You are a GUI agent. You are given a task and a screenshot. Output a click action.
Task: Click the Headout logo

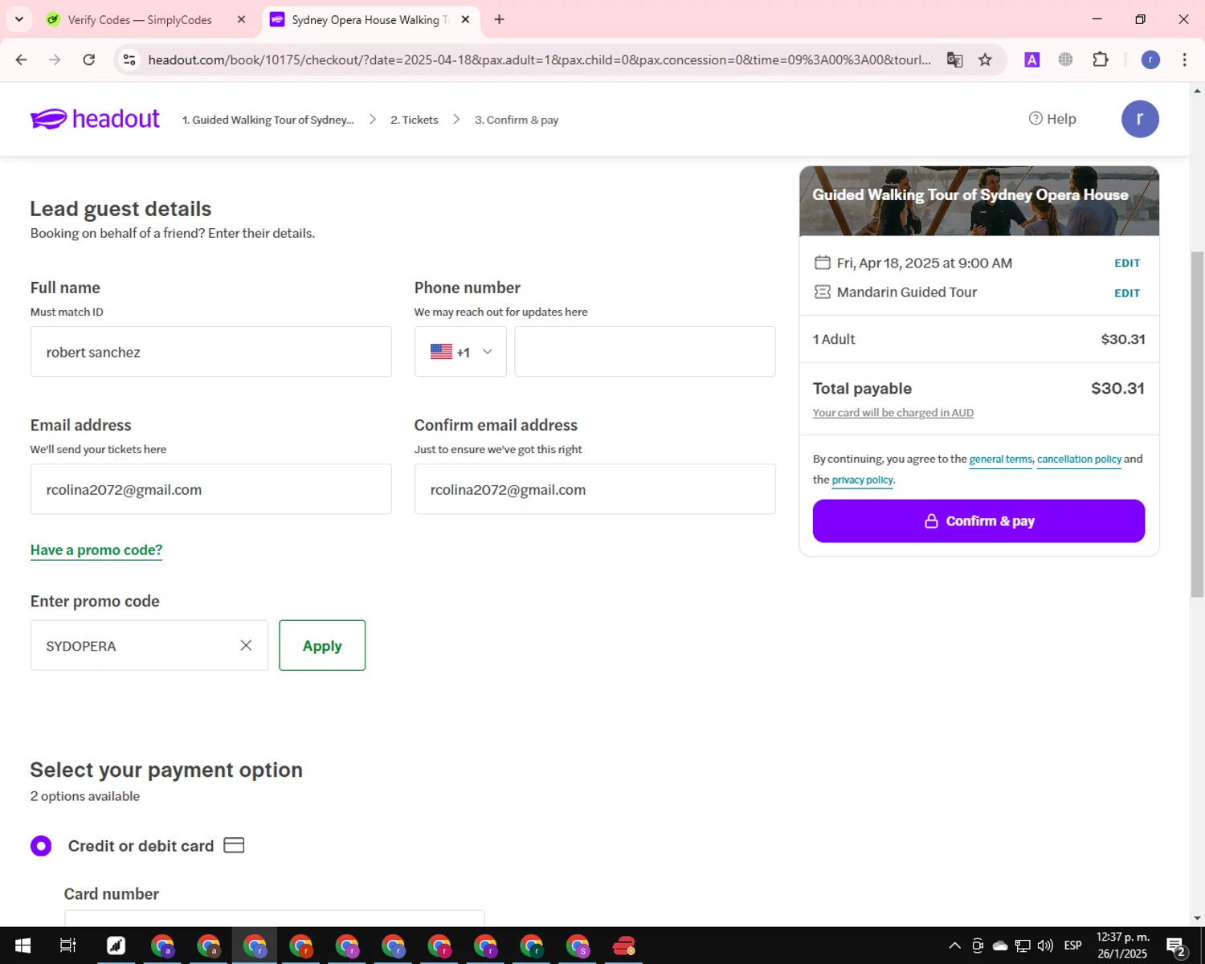pos(95,119)
